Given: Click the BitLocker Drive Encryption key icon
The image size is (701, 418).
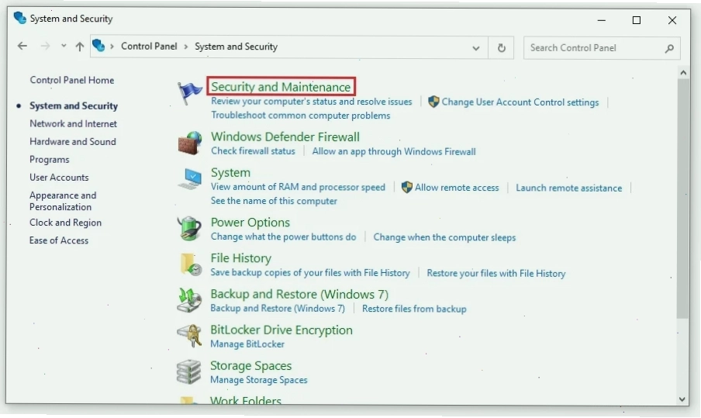Looking at the screenshot, I should point(189,336).
